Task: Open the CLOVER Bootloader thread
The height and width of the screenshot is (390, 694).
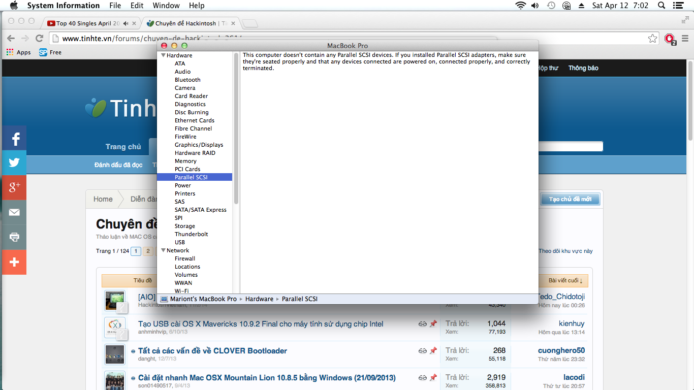Action: (x=212, y=351)
